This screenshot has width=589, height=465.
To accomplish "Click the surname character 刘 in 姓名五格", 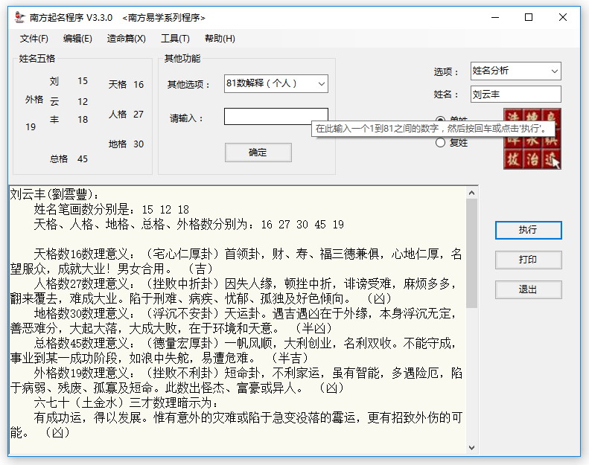I will tap(54, 81).
